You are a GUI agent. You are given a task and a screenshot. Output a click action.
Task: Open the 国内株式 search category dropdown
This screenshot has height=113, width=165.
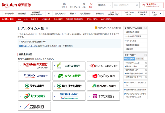pos(105,5)
